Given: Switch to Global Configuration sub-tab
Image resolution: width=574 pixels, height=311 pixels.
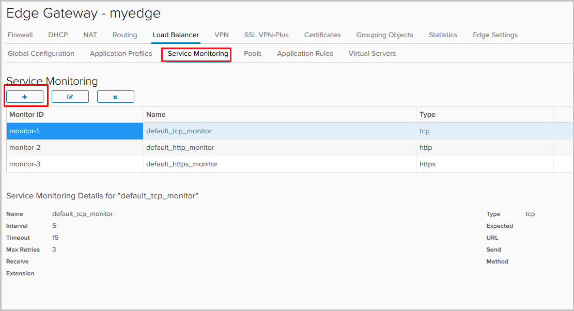Looking at the screenshot, I should point(41,53).
